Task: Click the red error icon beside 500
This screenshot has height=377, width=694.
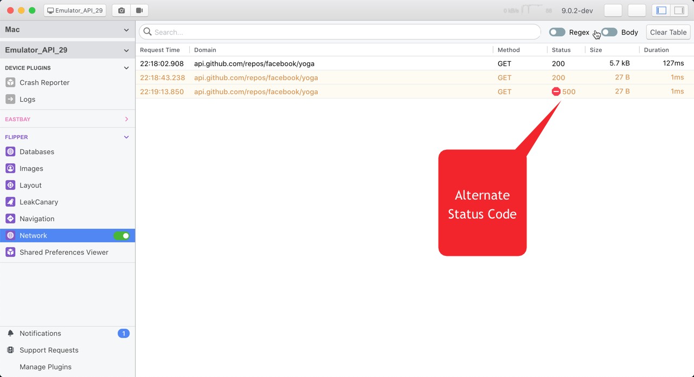Action: [x=556, y=91]
